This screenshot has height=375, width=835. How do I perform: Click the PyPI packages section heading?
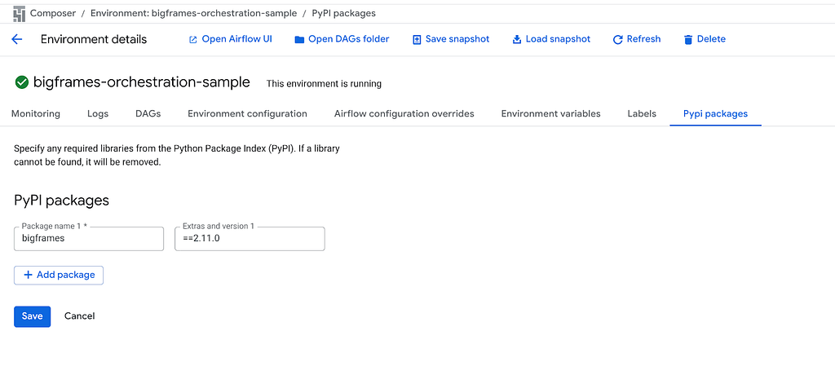tap(61, 201)
